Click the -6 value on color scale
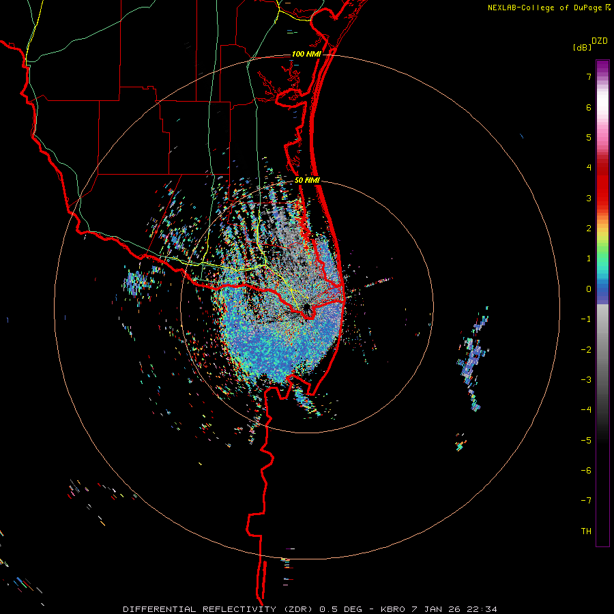Image resolution: width=614 pixels, height=614 pixels. 586,471
